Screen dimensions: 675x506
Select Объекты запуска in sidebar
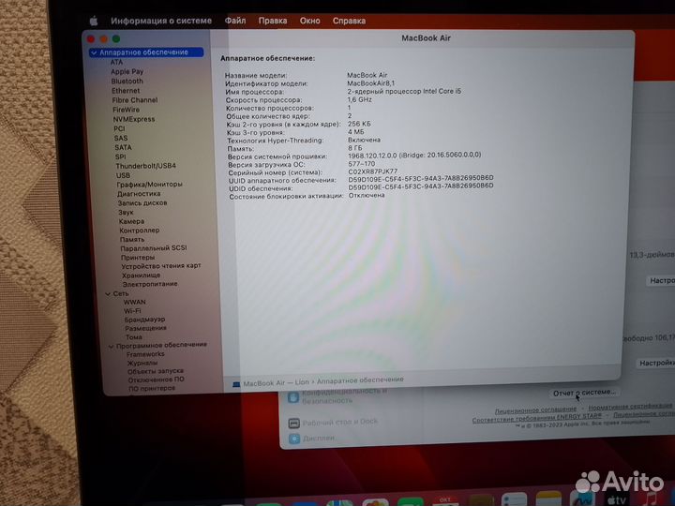click(x=155, y=371)
